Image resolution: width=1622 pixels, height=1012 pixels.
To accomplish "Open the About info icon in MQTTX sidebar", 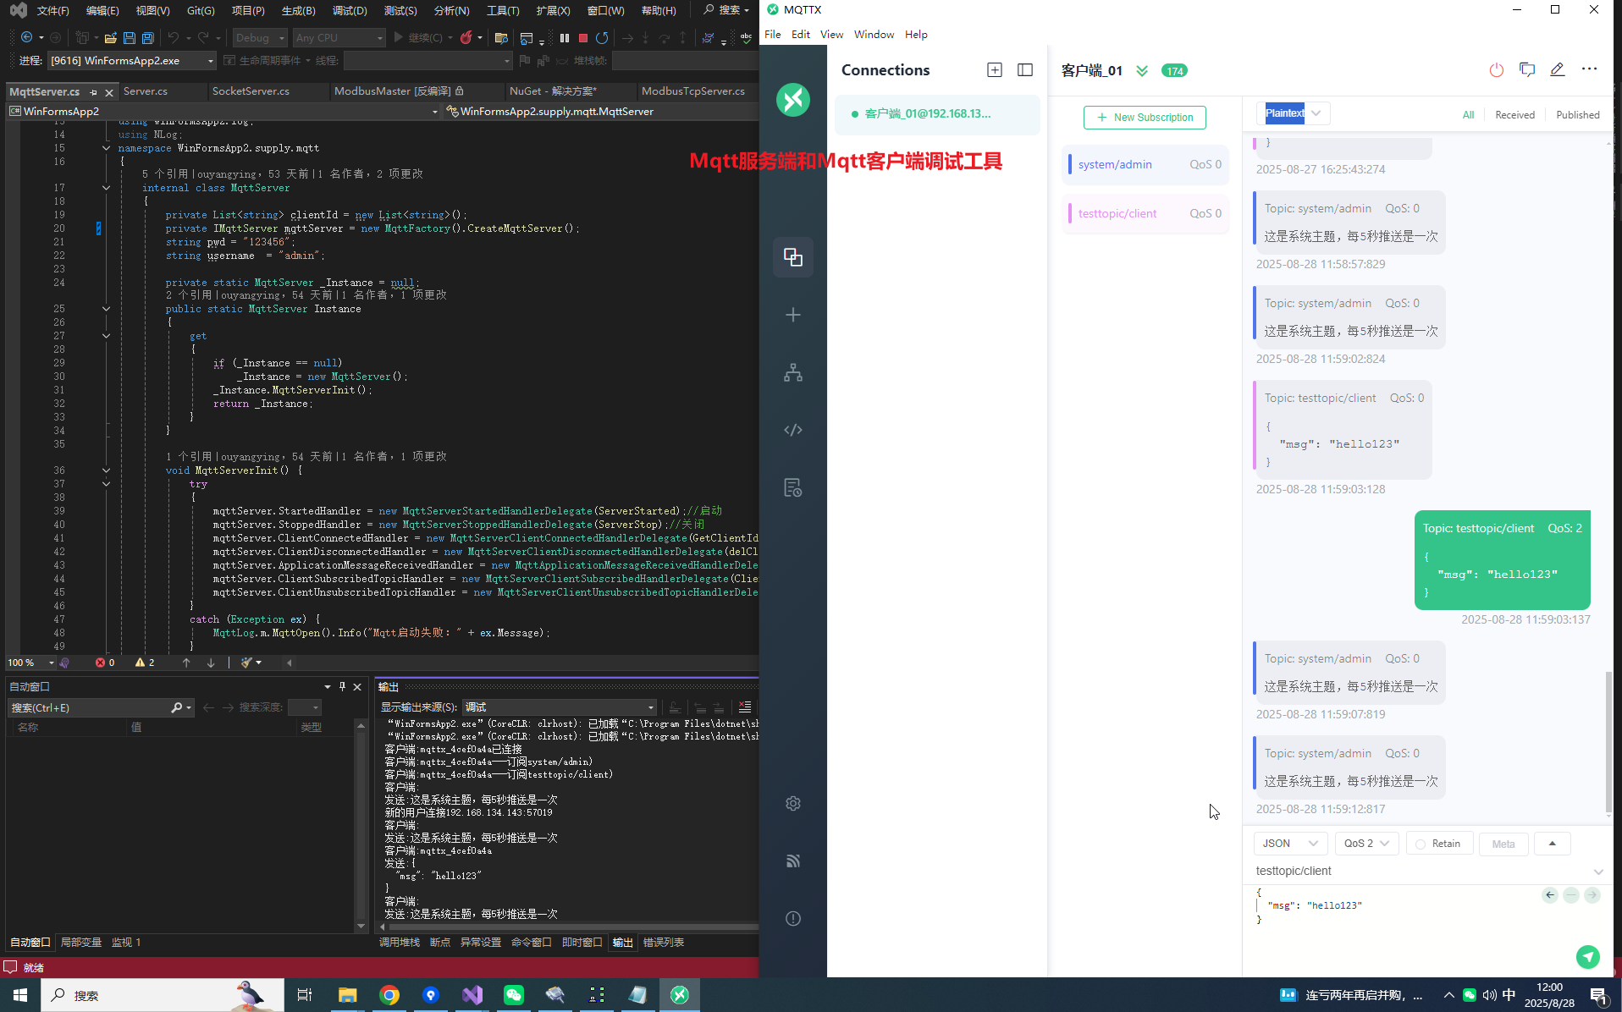I will (x=793, y=918).
